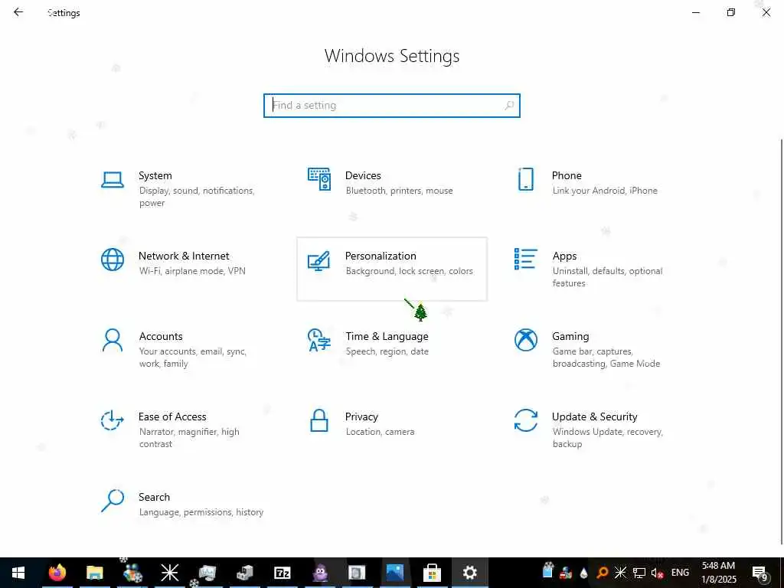Open the Devices keyboard and speaker icon
Viewport: 784px width, 588px height.
point(319,179)
